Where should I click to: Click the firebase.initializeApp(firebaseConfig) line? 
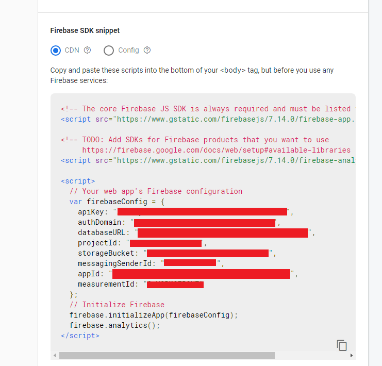coord(154,315)
